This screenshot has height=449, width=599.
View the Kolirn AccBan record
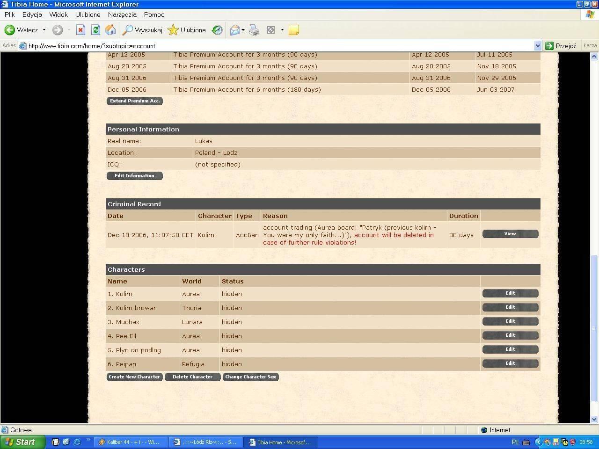510,234
